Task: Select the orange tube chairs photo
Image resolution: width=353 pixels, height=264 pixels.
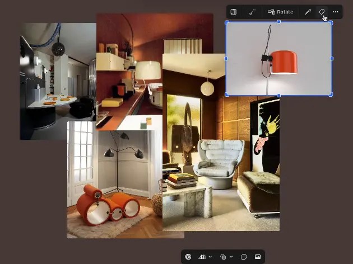Action: (x=112, y=185)
